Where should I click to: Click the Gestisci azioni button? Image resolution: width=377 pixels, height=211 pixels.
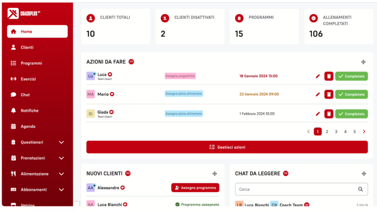tap(227, 147)
